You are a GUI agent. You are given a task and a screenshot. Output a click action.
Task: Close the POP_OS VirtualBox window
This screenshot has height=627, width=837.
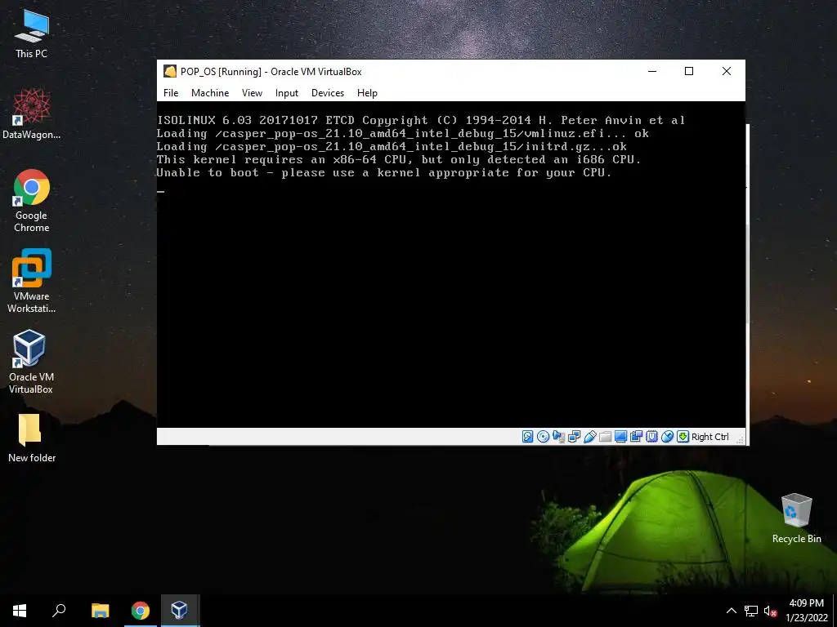727,72
